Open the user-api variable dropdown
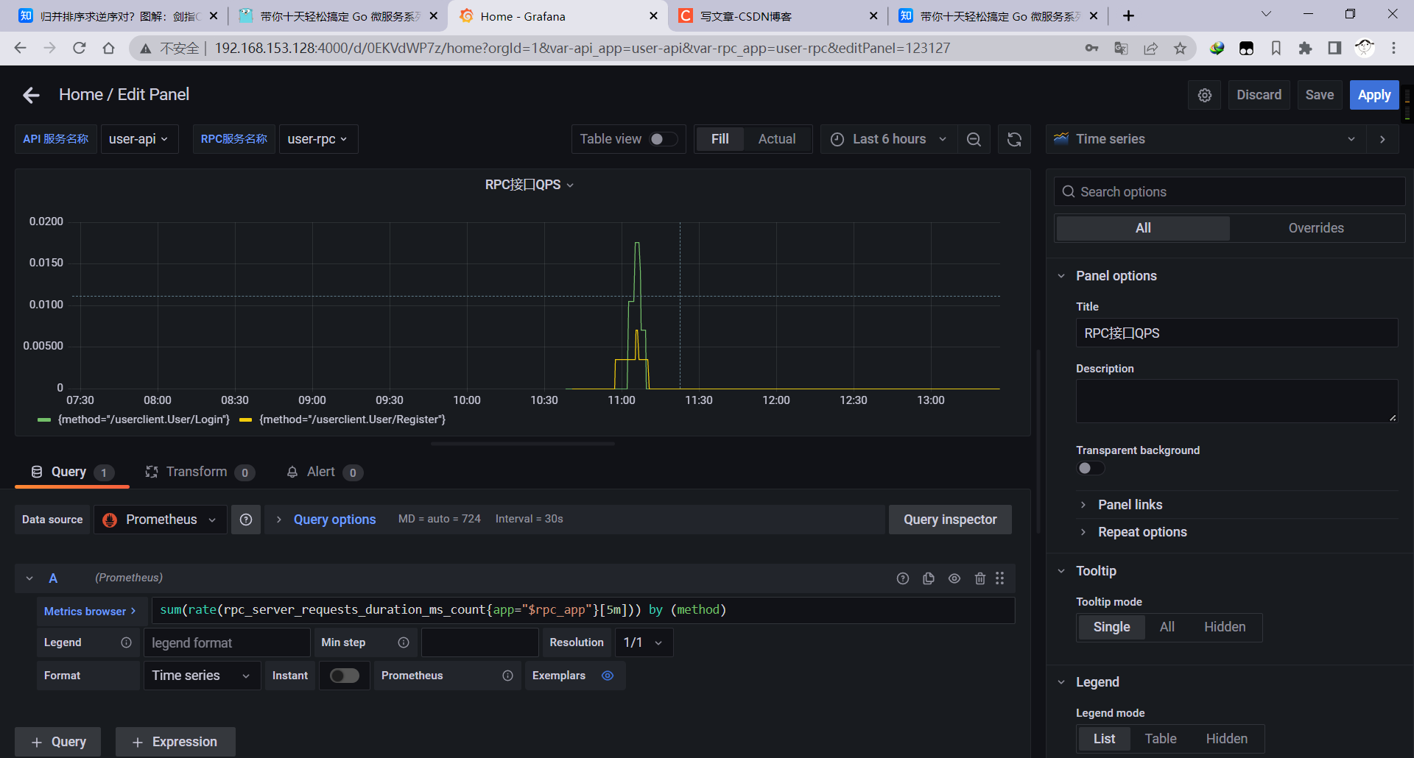The width and height of the screenshot is (1414, 758). point(138,139)
